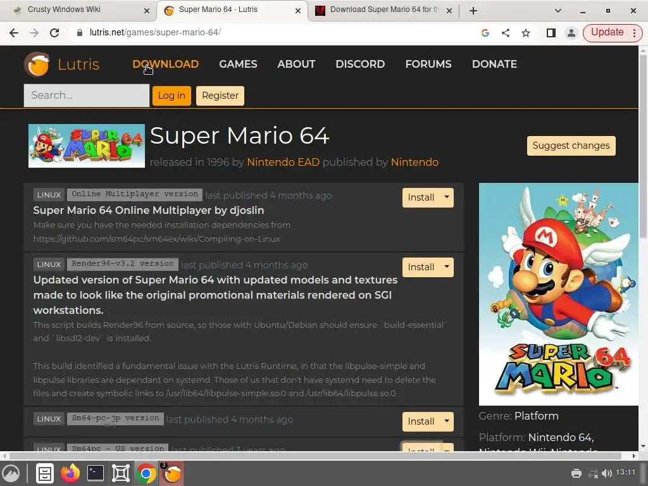Screen dimensions: 648x486
Task: Open the FORUMS nav item
Action: (428, 64)
